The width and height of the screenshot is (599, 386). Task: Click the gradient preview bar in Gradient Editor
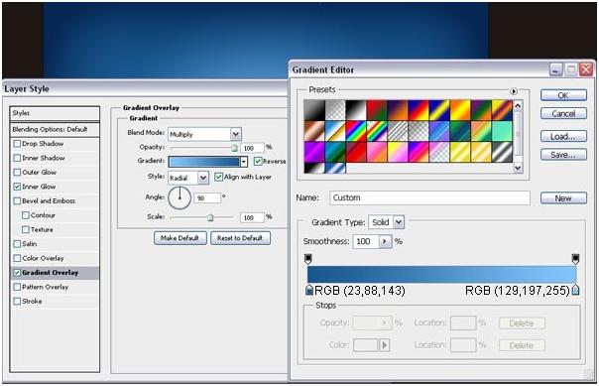pyautogui.click(x=441, y=275)
